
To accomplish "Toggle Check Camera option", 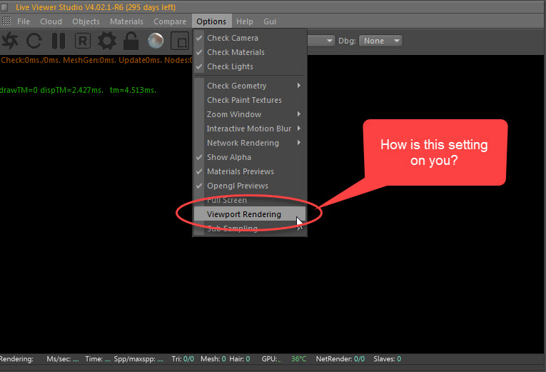I will pos(250,38).
